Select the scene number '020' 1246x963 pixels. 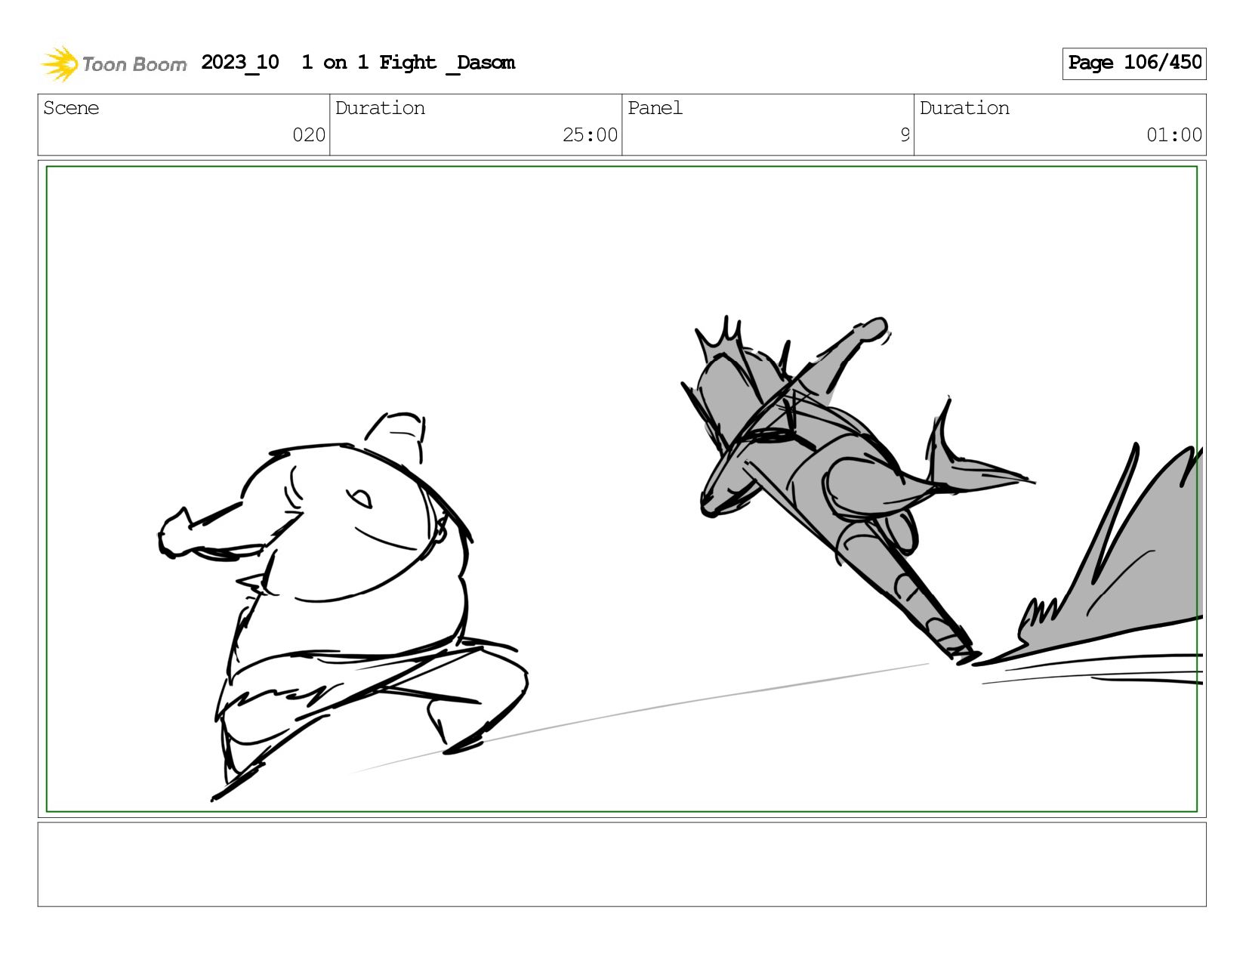click(309, 135)
